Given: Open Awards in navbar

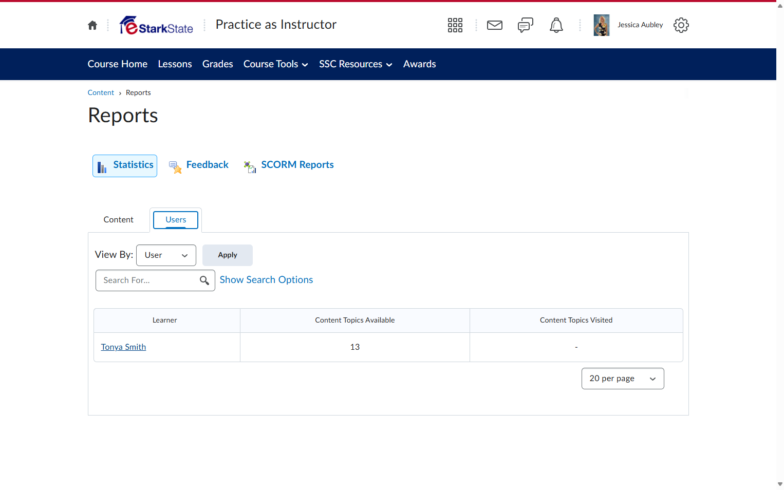Looking at the screenshot, I should point(420,64).
